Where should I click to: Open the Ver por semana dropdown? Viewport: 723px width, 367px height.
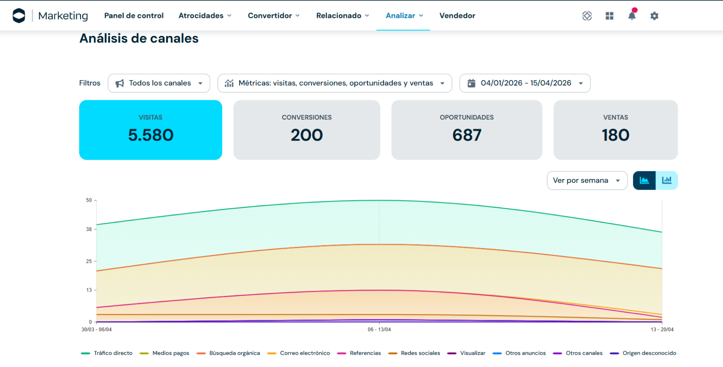coord(586,181)
